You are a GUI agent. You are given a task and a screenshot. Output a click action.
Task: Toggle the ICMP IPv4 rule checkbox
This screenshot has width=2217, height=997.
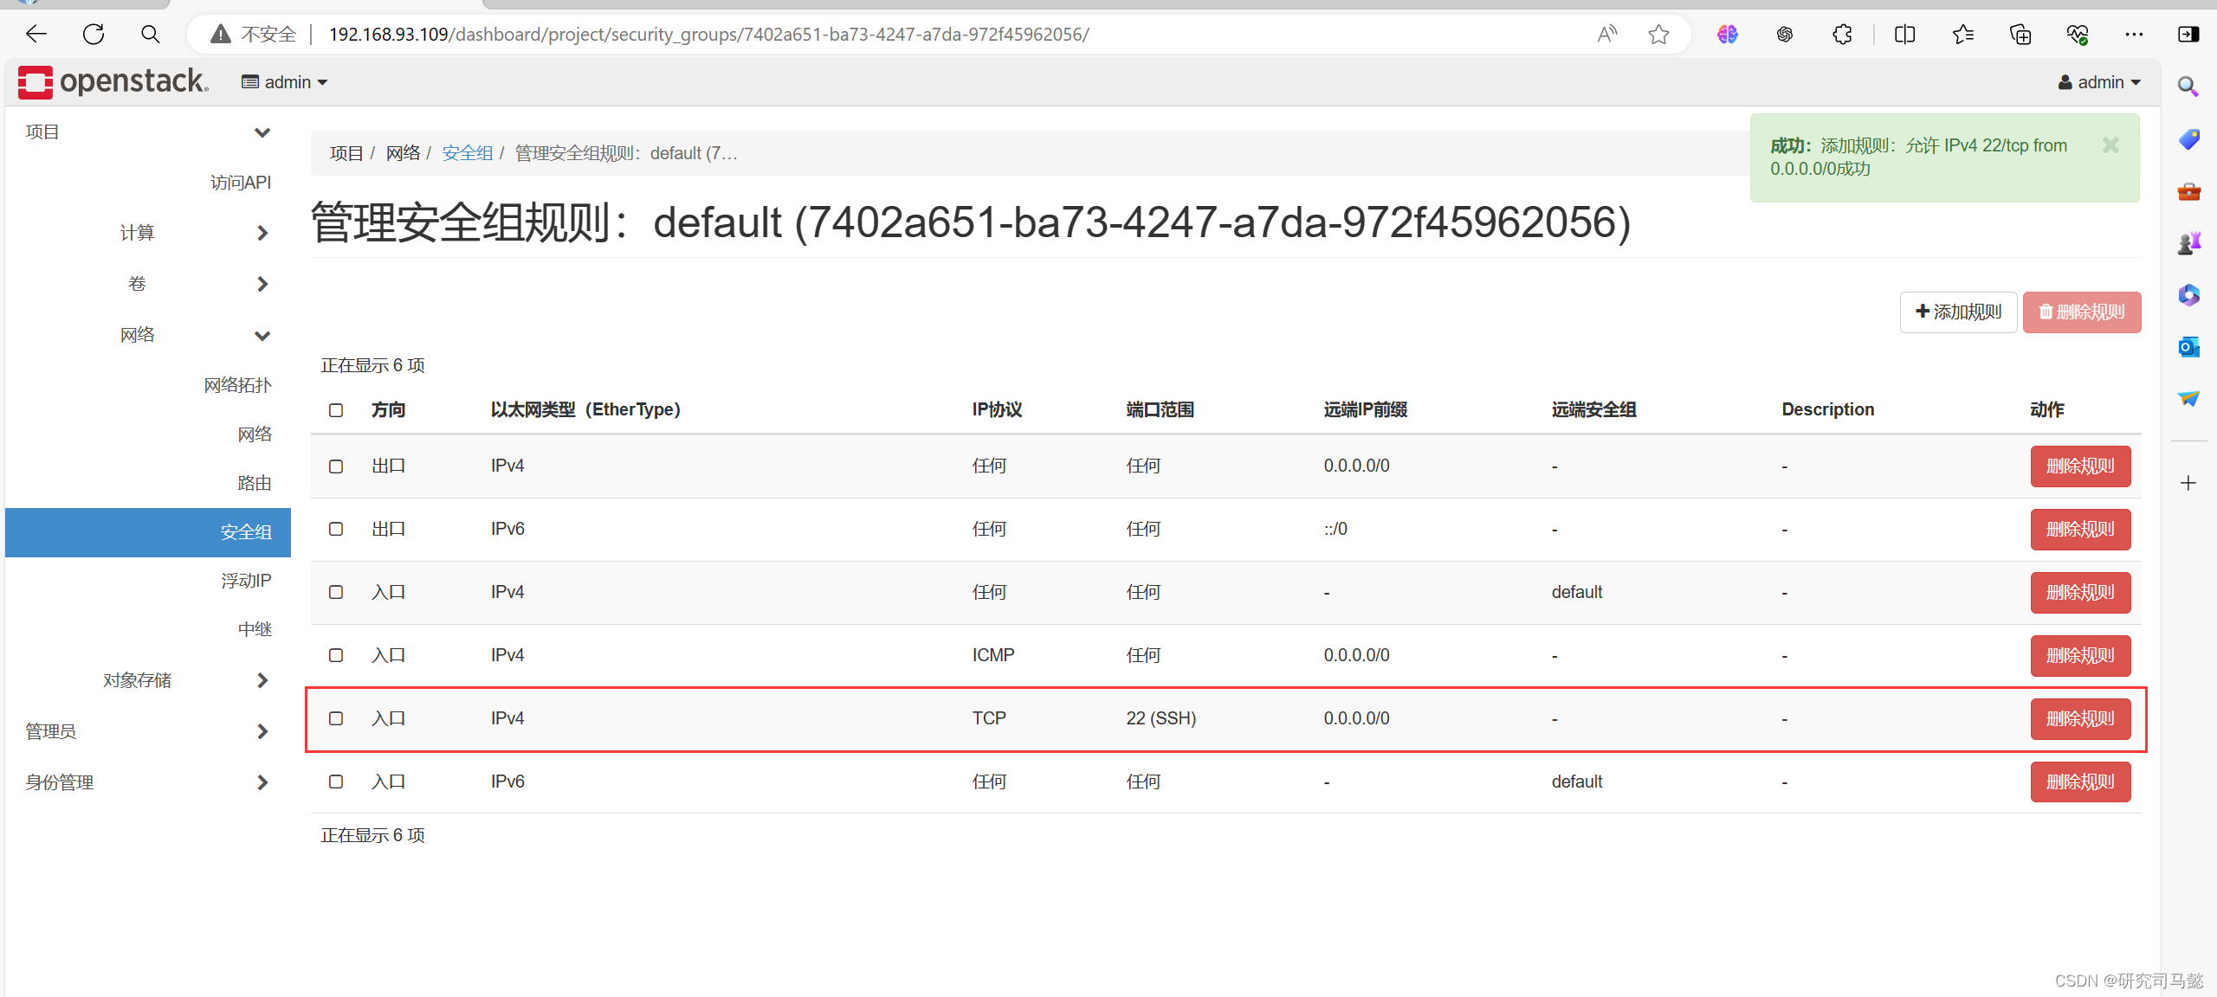337,655
